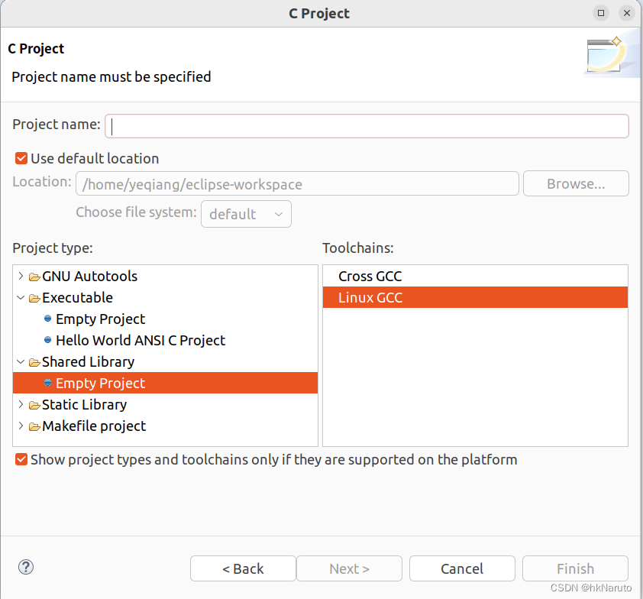Click the Executable folder icon
Screen dimensions: 643x599
point(34,298)
